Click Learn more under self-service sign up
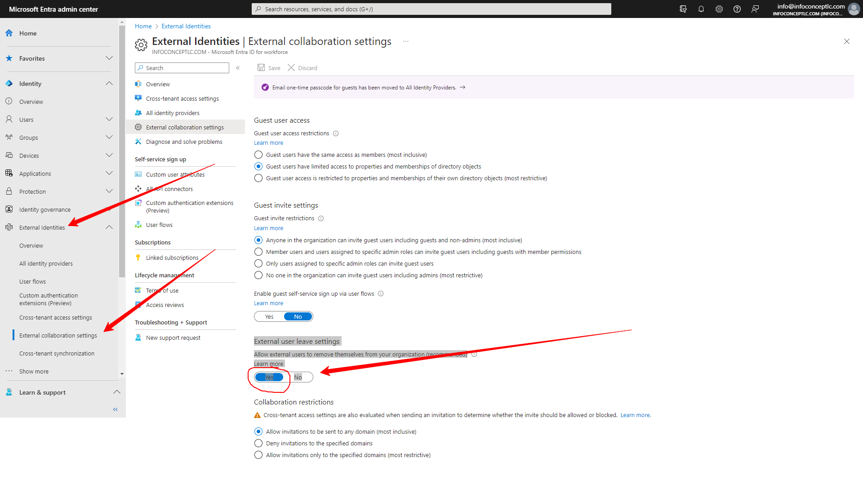The image size is (863, 480). pyautogui.click(x=268, y=303)
